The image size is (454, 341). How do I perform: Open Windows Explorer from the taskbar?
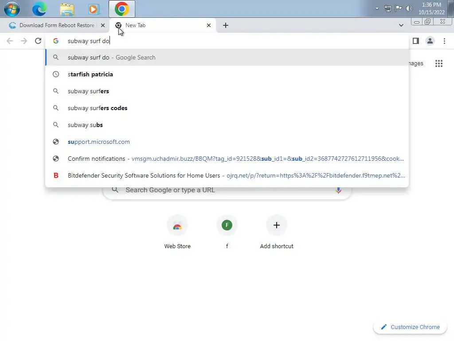pyautogui.click(x=67, y=9)
